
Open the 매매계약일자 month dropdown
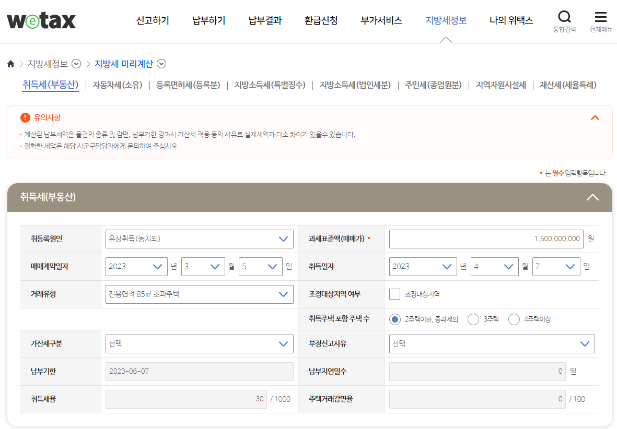(203, 267)
